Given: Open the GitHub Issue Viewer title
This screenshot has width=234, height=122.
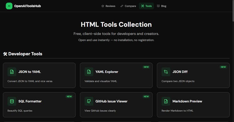Looking at the screenshot, I should [x=111, y=101].
